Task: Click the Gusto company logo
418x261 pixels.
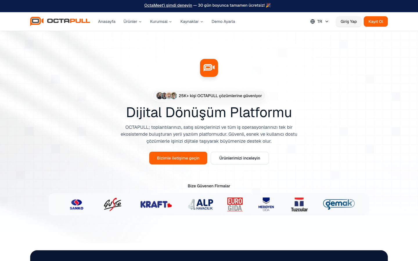Action: [113, 204]
